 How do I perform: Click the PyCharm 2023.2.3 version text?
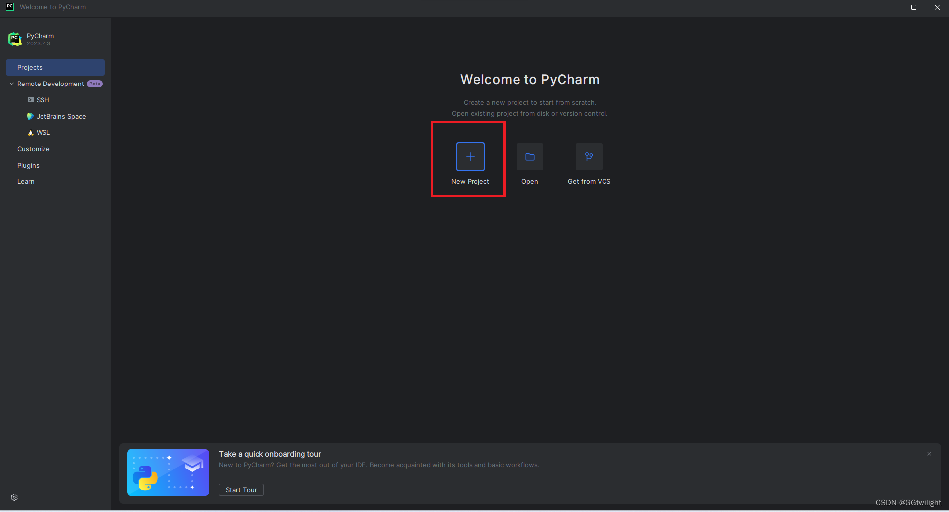39,43
